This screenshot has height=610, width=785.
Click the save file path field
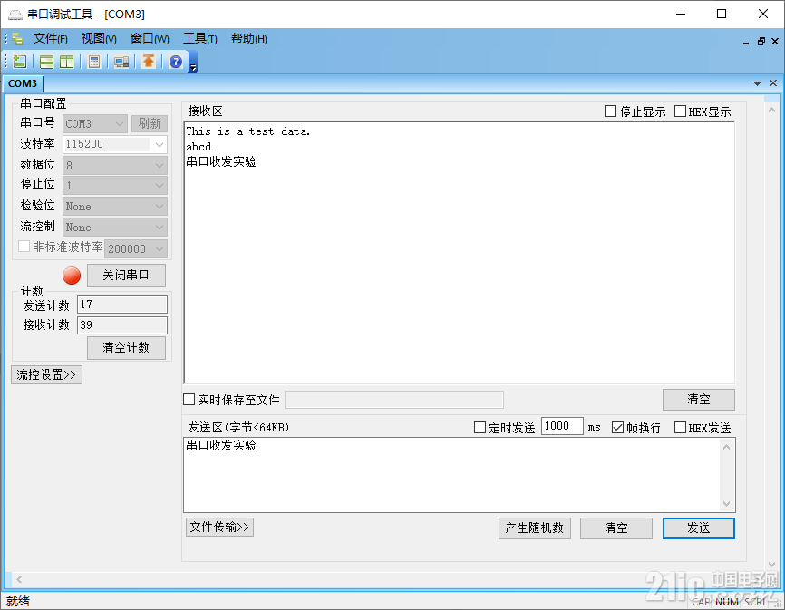click(394, 400)
